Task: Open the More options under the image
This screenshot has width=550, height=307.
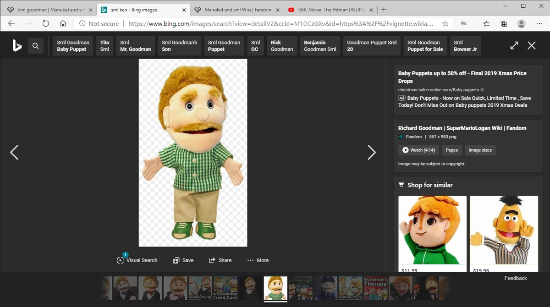Action: (x=258, y=260)
